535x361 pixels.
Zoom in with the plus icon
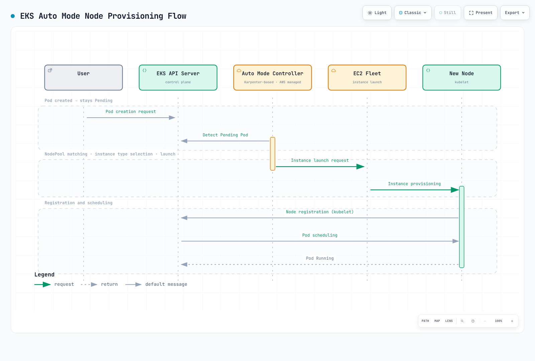point(512,321)
